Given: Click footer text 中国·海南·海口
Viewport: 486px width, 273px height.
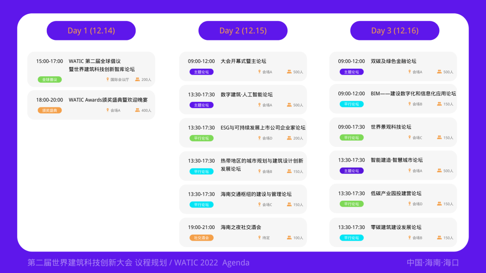Looking at the screenshot, I should (433, 263).
